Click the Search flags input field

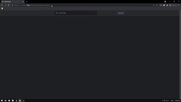point(76,13)
